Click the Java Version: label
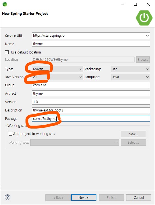The width and height of the screenshot is (155, 205). (x=15, y=77)
